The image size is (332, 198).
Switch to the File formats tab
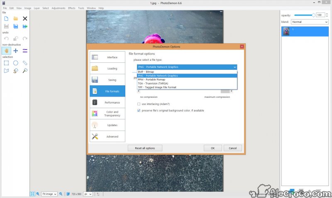tap(107, 91)
